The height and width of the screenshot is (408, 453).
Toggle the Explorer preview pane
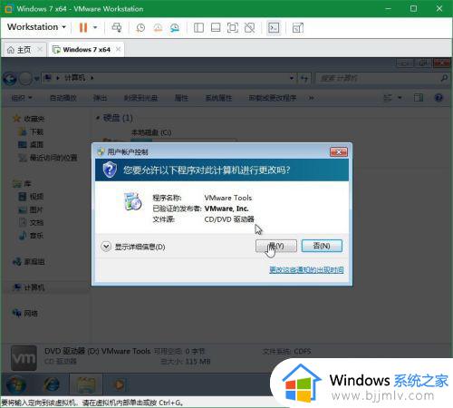(419, 98)
